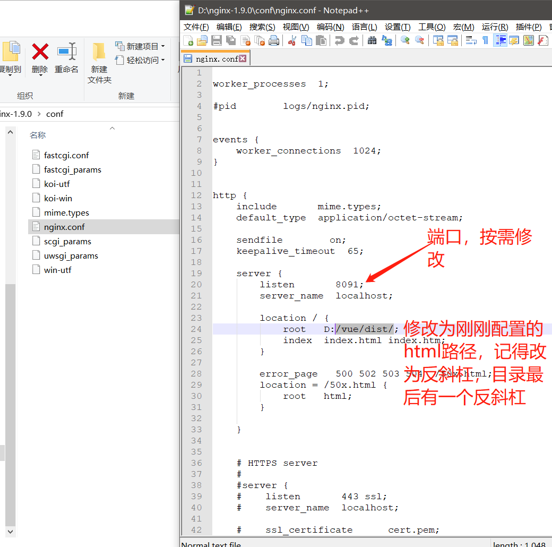Close the nginx.conf tab
Screen dimensions: 552x547
coord(243,58)
